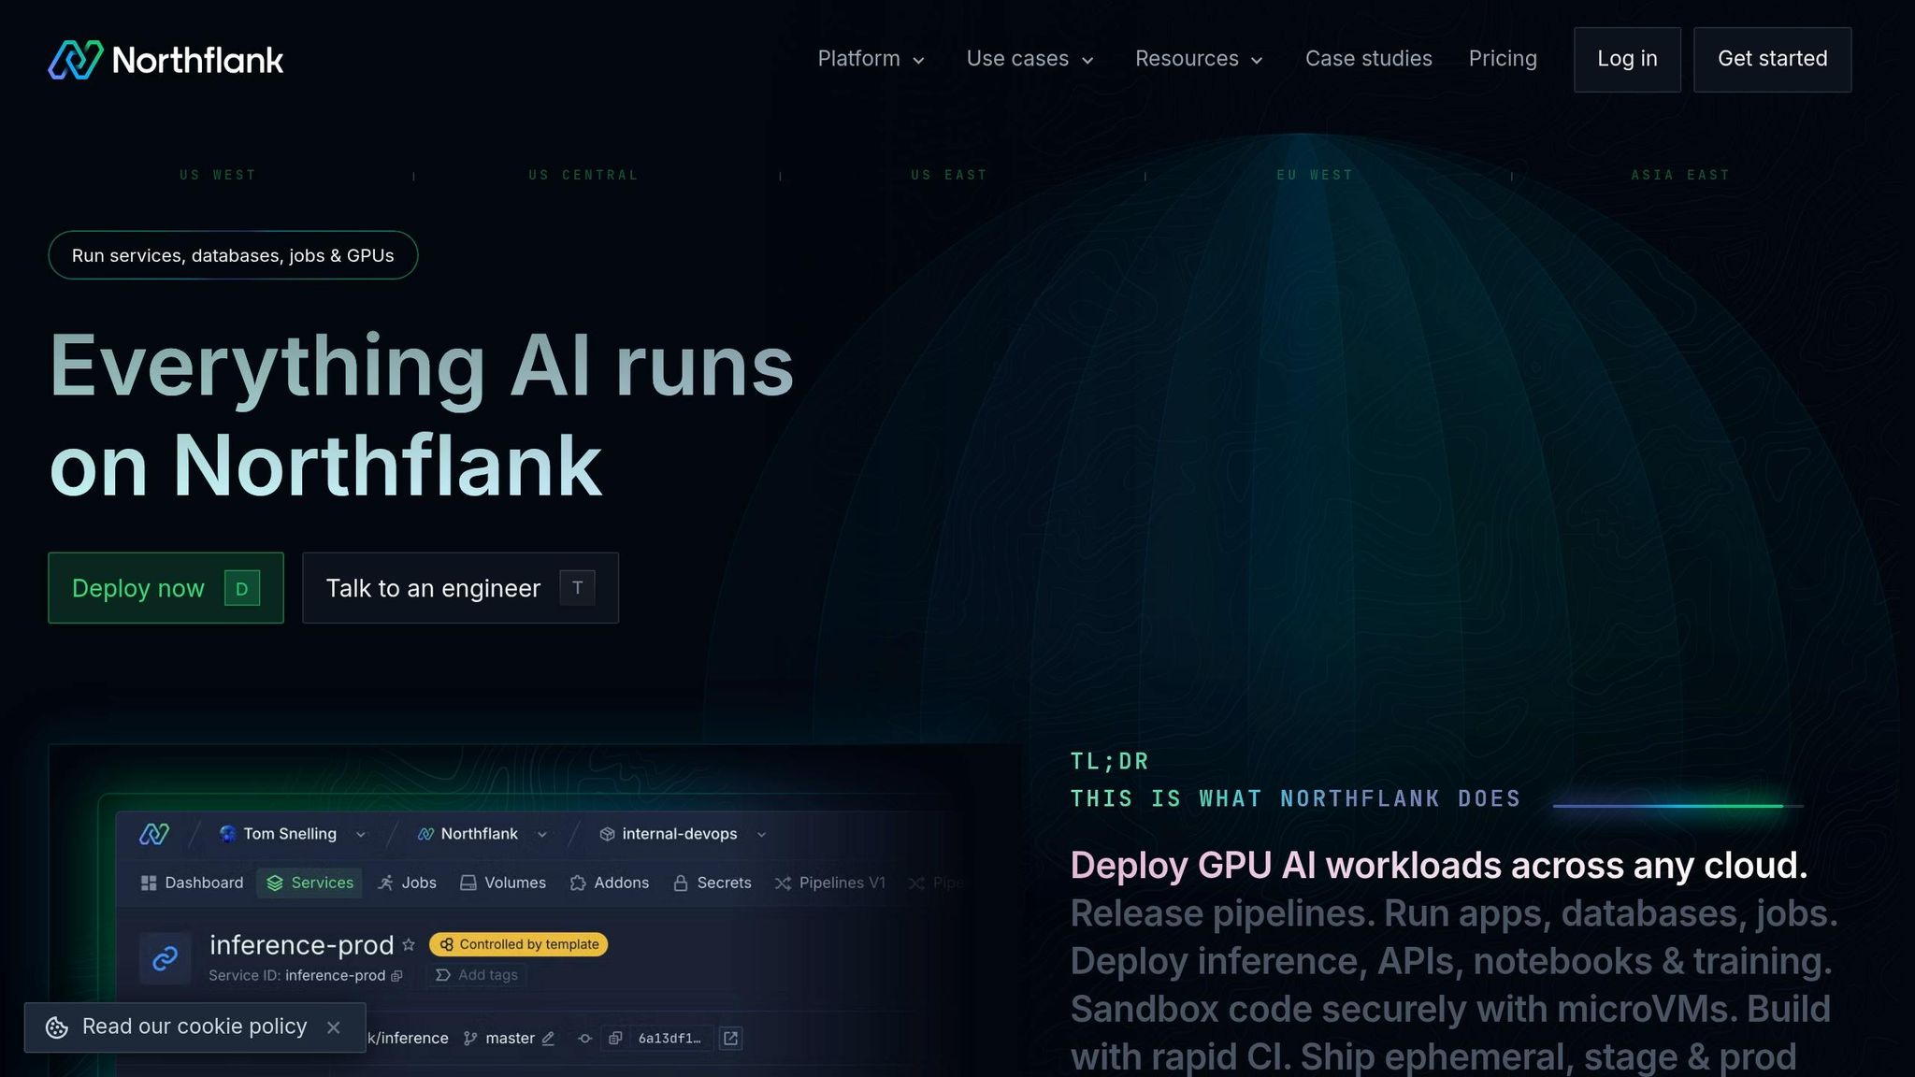This screenshot has width=1915, height=1077.
Task: Click the master branch name
Action: pos(510,1039)
